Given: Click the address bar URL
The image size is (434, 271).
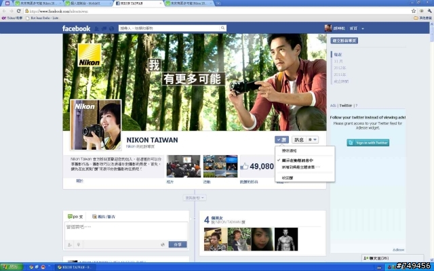Looking at the screenshot, I should tap(59, 12).
